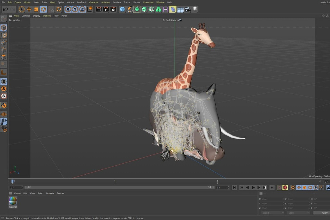Screen dimensions: 330x220
Task: Toggle Y axis lock
Action: [75, 9]
